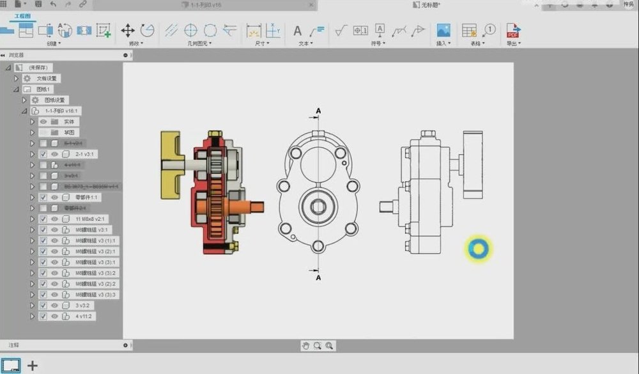Collapse the 1-1 v16:1 component node
This screenshot has height=374, width=639.
coord(24,111)
